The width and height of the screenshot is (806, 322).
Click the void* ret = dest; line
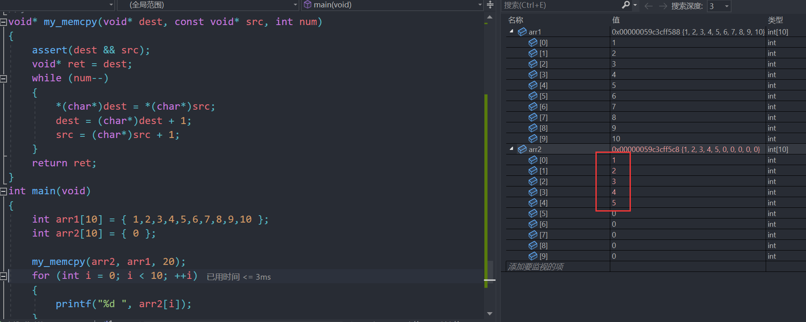coord(82,64)
